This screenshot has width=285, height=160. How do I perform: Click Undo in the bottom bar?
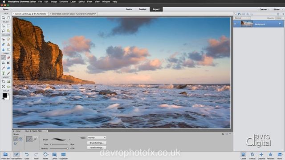[27, 156]
